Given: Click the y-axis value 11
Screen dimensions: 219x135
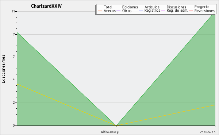Looking at the screenshot, I should 13,11.
